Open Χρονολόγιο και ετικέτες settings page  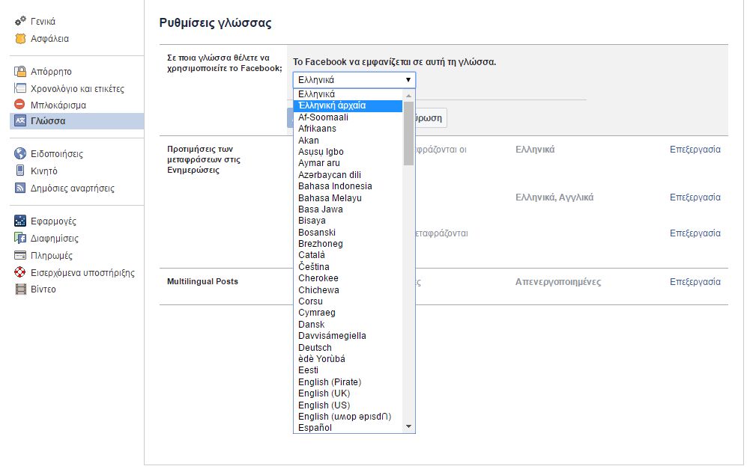click(x=77, y=89)
